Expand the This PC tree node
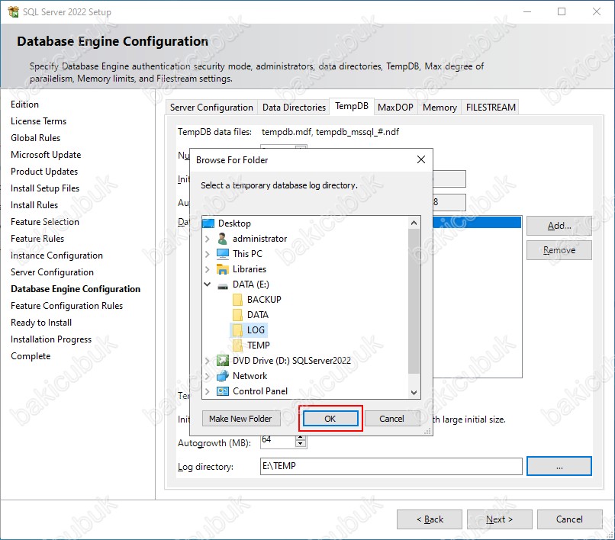This screenshot has width=615, height=540. click(x=208, y=254)
